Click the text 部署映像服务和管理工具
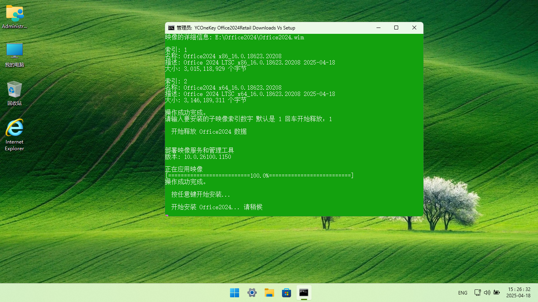Image resolution: width=538 pixels, height=302 pixels. 200,151
